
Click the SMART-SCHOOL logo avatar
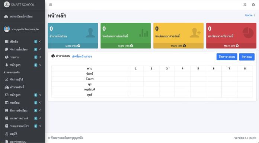[7, 4]
